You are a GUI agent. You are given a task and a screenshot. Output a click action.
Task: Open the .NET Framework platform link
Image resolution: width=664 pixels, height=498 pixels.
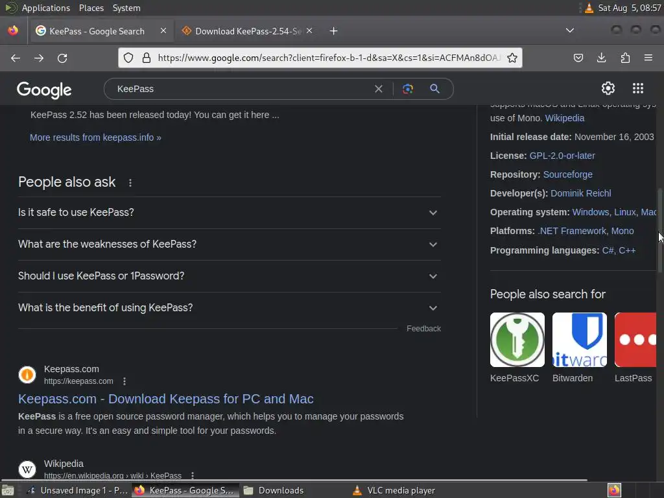(x=572, y=231)
